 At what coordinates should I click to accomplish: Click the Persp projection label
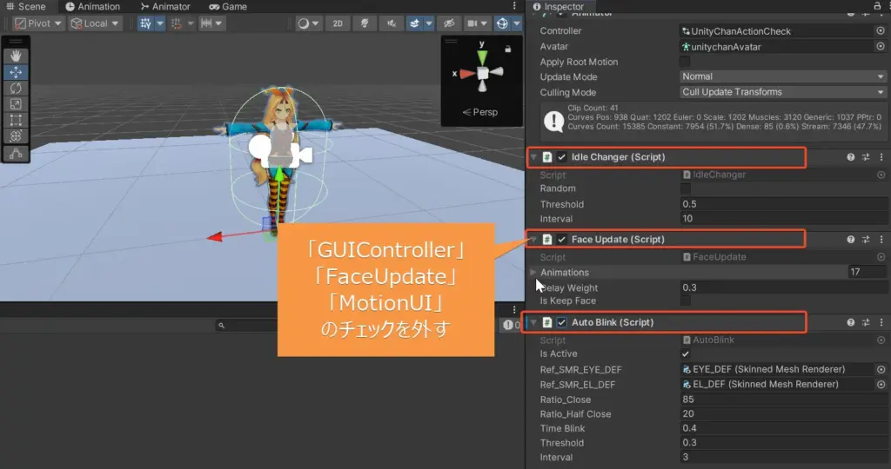(x=480, y=112)
